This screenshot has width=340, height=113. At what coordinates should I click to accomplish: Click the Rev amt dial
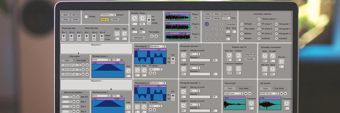pyautogui.click(x=281, y=62)
